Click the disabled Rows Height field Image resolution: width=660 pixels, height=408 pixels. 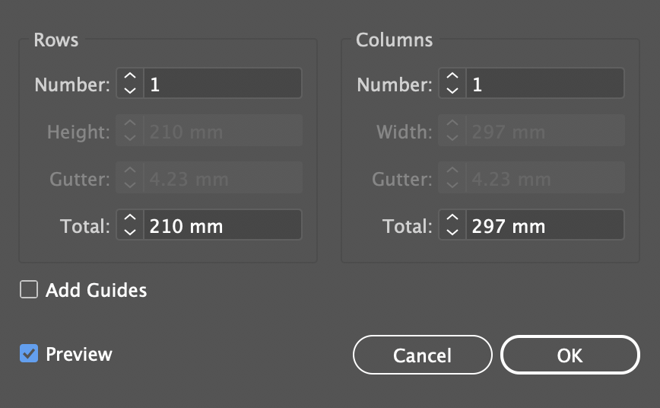222,131
